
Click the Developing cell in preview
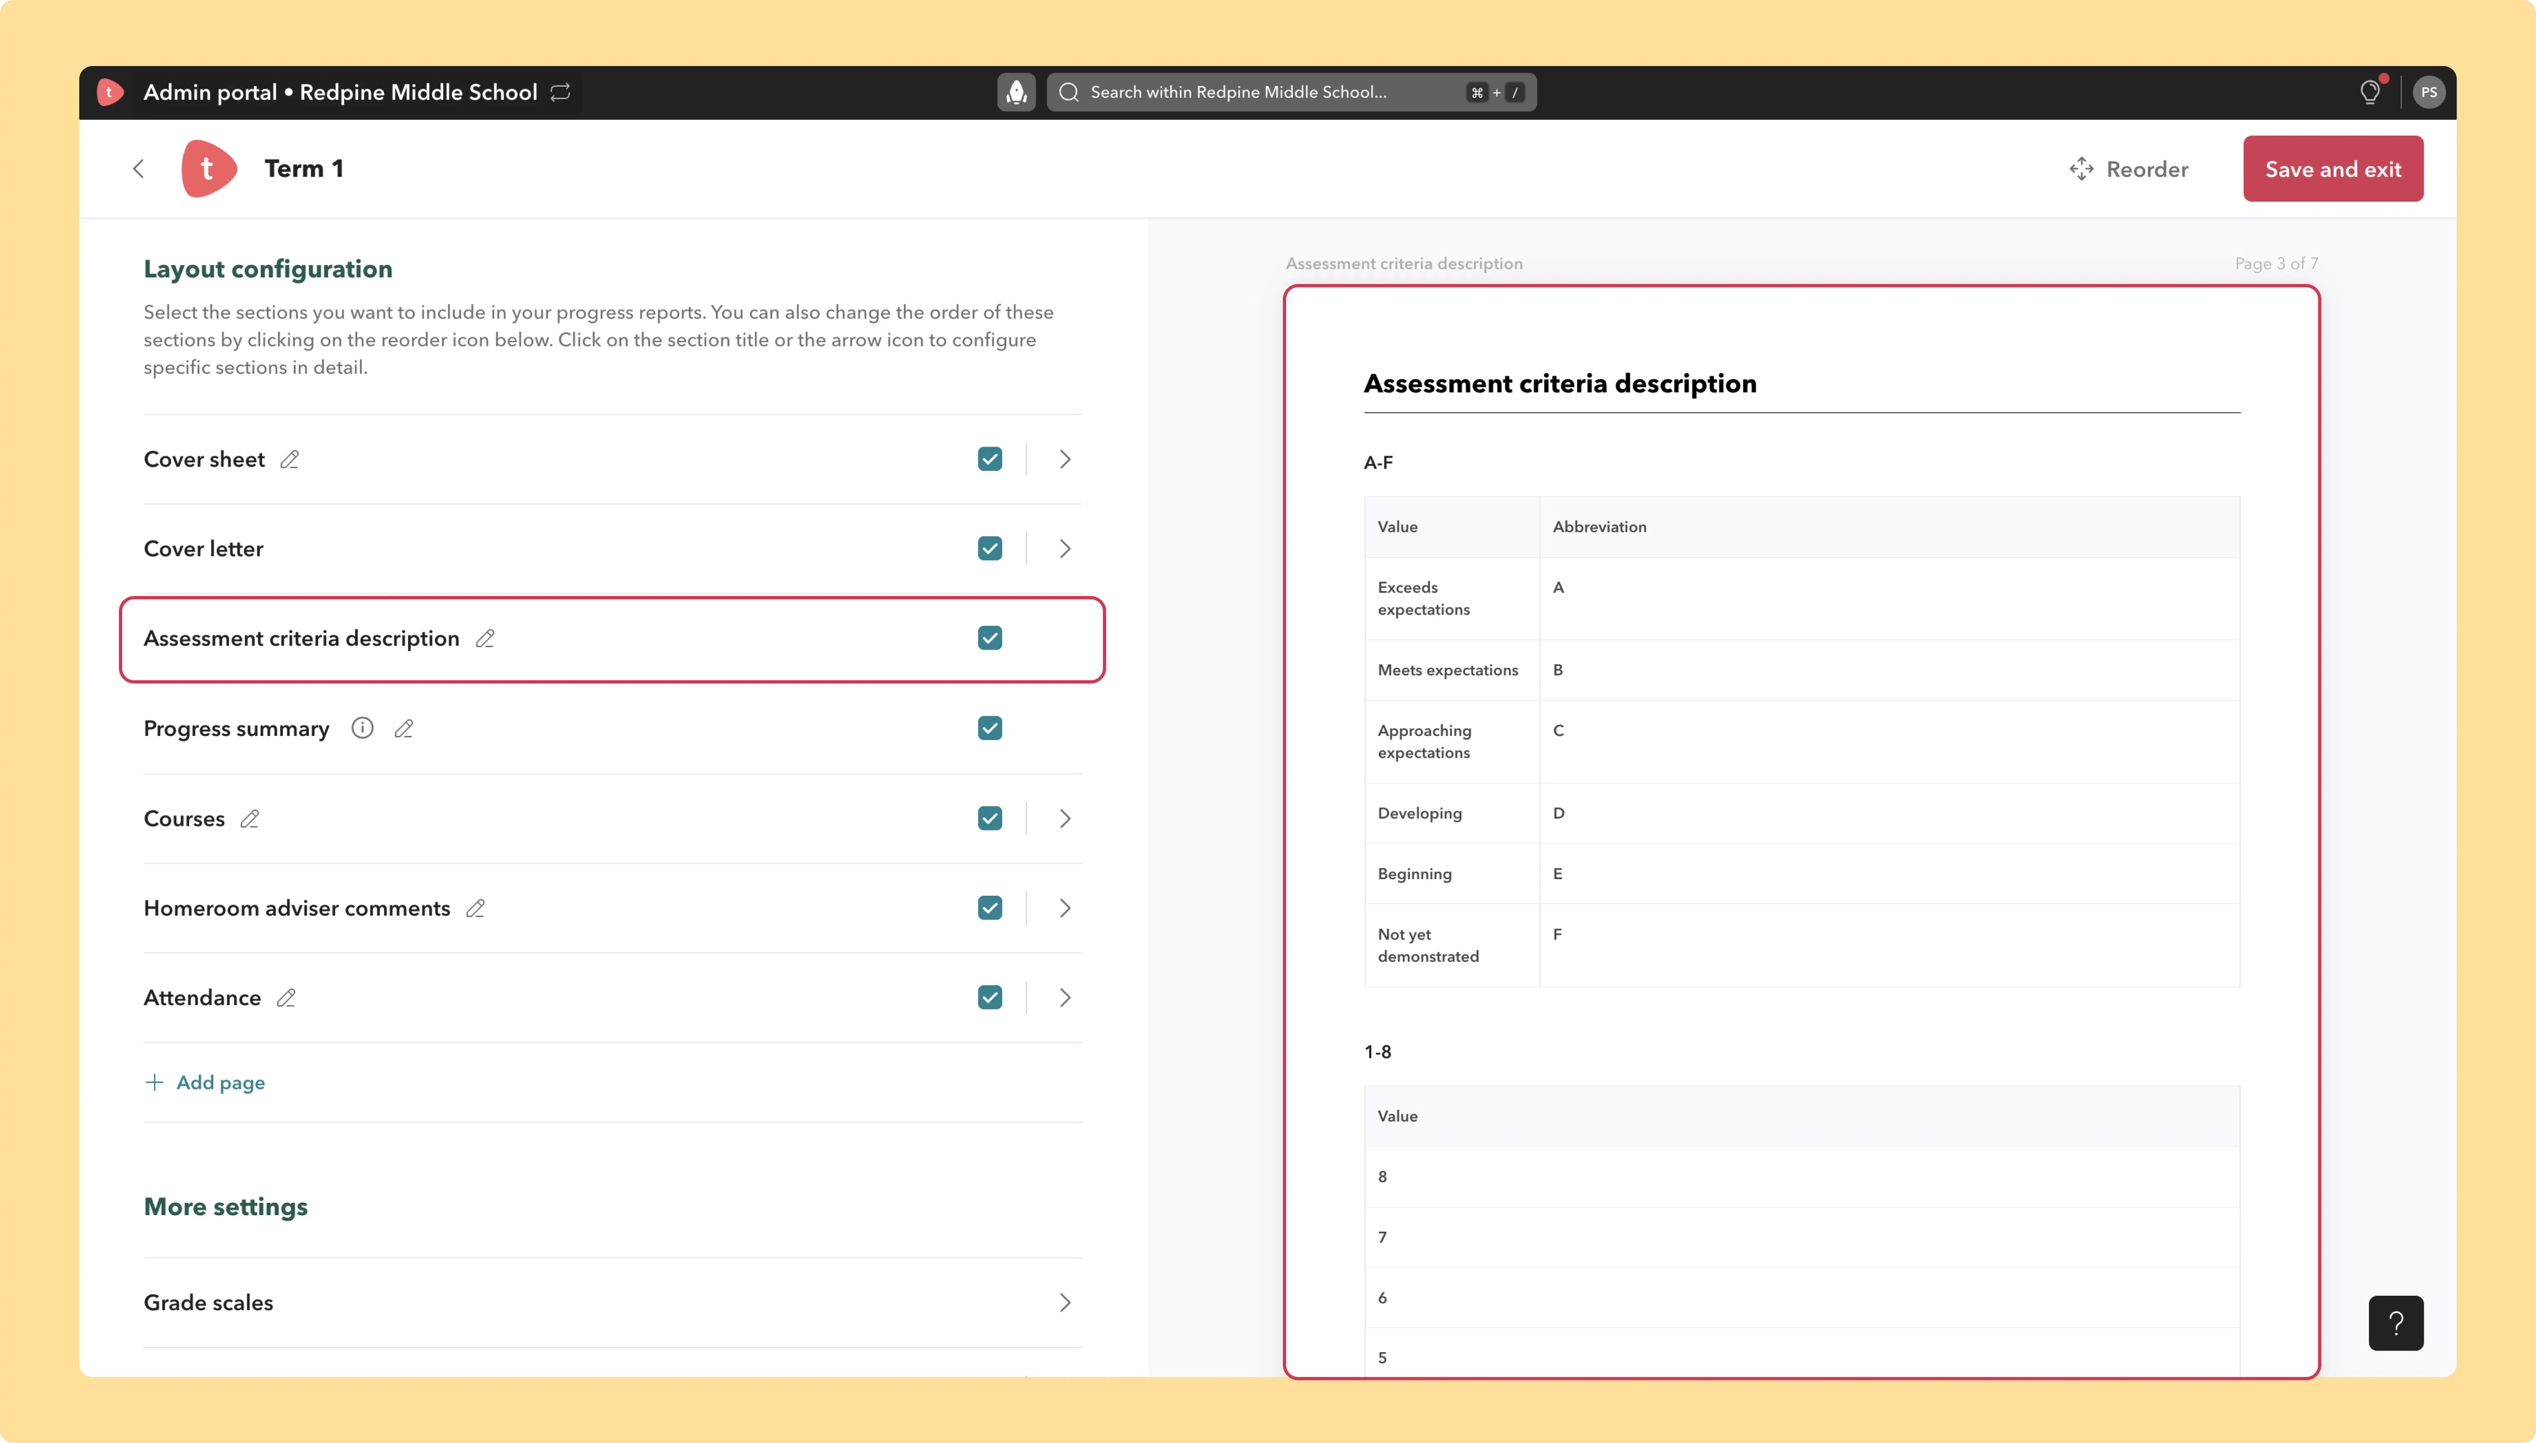click(x=1452, y=814)
